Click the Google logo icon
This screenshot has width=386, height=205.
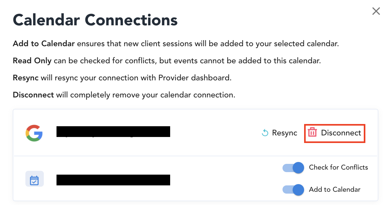(34, 133)
